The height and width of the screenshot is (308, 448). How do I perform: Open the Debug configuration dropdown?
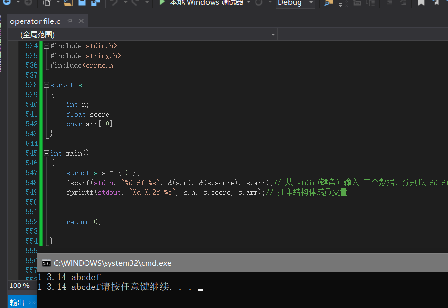coord(295,3)
